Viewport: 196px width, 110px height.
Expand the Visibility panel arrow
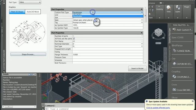coord(160,18)
